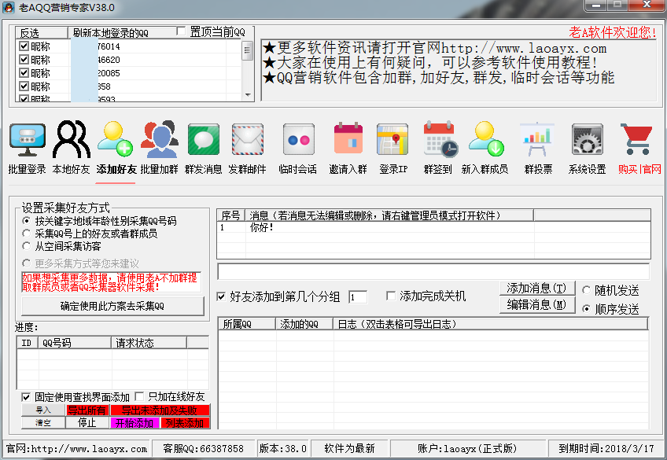Image resolution: width=667 pixels, height=460 pixels.
Task: Open the 登录IP map tool
Action: click(393, 148)
